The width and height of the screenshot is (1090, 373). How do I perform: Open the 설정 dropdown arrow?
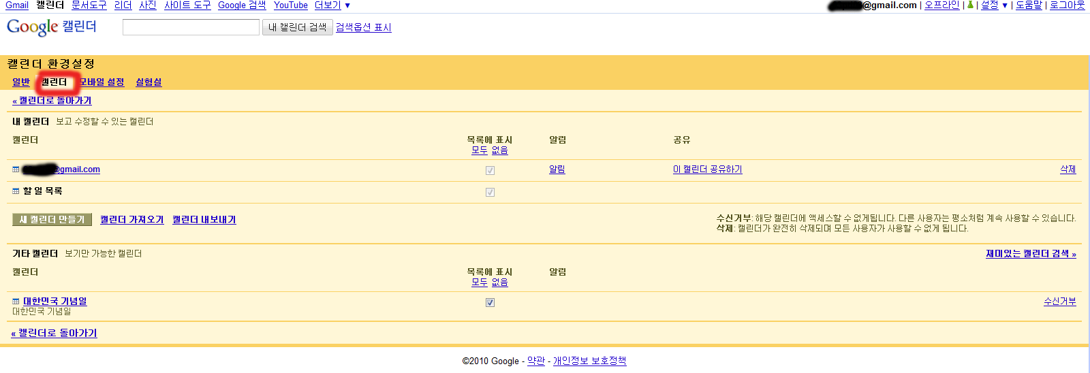[1005, 5]
